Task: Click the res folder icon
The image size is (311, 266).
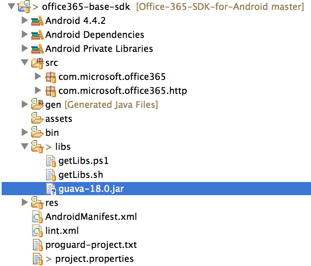Action: 37,203
